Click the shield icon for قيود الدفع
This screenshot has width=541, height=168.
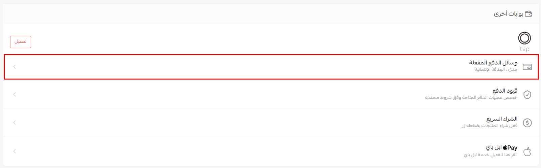coord(527,95)
